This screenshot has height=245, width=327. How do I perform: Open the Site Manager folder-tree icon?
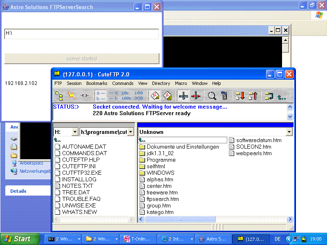(59, 96)
